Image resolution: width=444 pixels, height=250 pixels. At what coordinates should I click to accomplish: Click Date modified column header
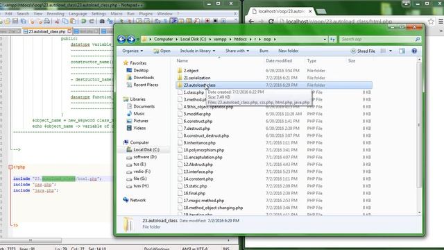pos(279,60)
